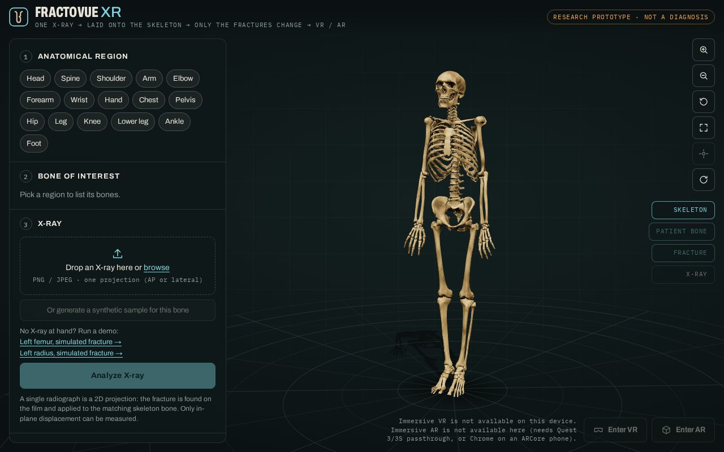Pick the Forearm region
The image size is (724, 452).
pyautogui.click(x=40, y=100)
